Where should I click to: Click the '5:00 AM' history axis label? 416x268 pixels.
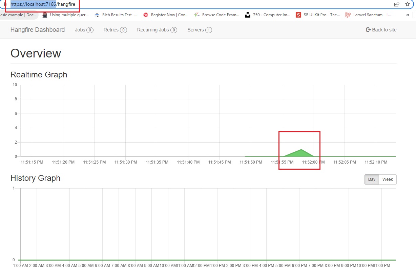pos(86,266)
